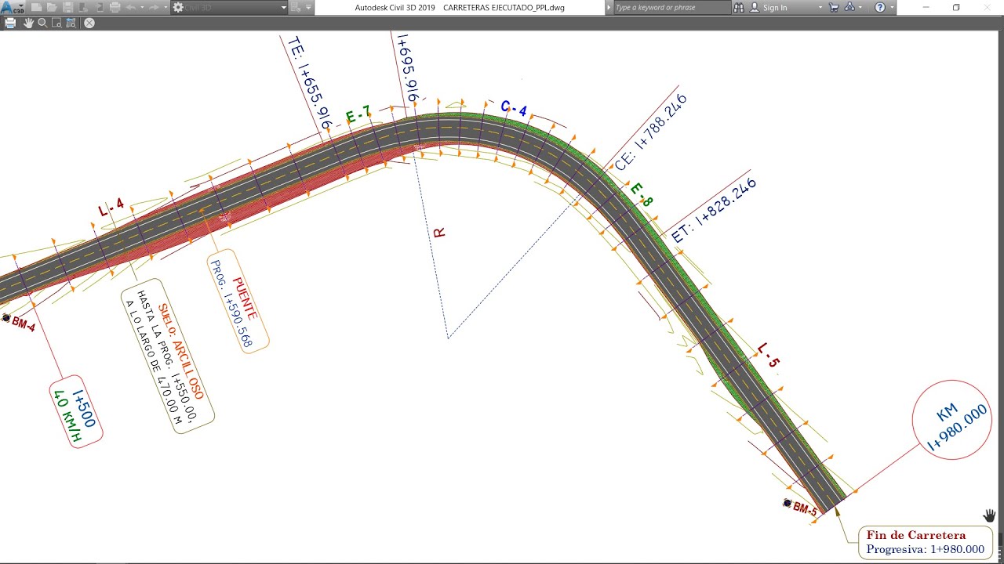The image size is (1004, 564).
Task: Click the New drawing icon
Action: (36, 7)
